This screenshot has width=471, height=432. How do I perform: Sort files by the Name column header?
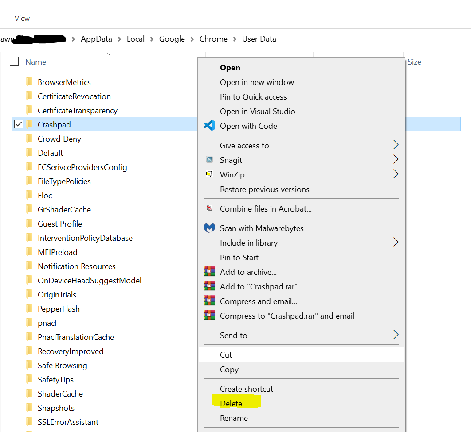tap(36, 62)
